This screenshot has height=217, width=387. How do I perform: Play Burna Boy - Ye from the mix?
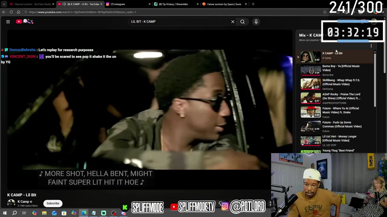point(335,70)
